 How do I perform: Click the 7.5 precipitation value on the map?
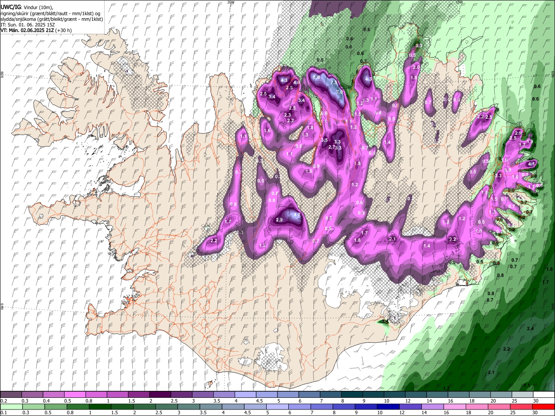[x=334, y=82]
